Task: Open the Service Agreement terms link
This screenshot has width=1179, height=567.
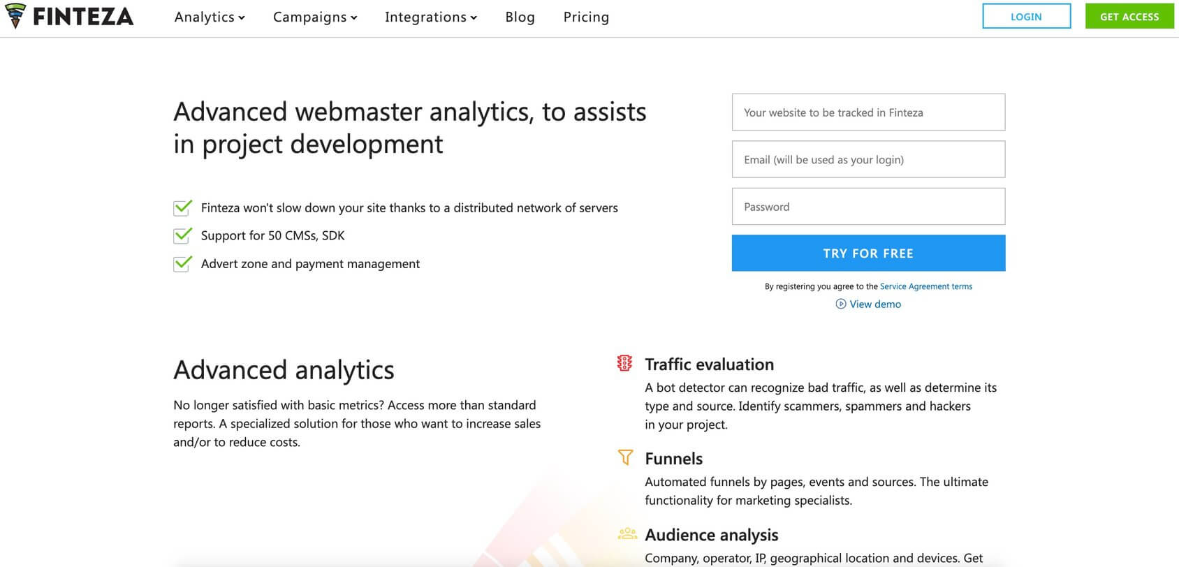Action: click(x=925, y=286)
